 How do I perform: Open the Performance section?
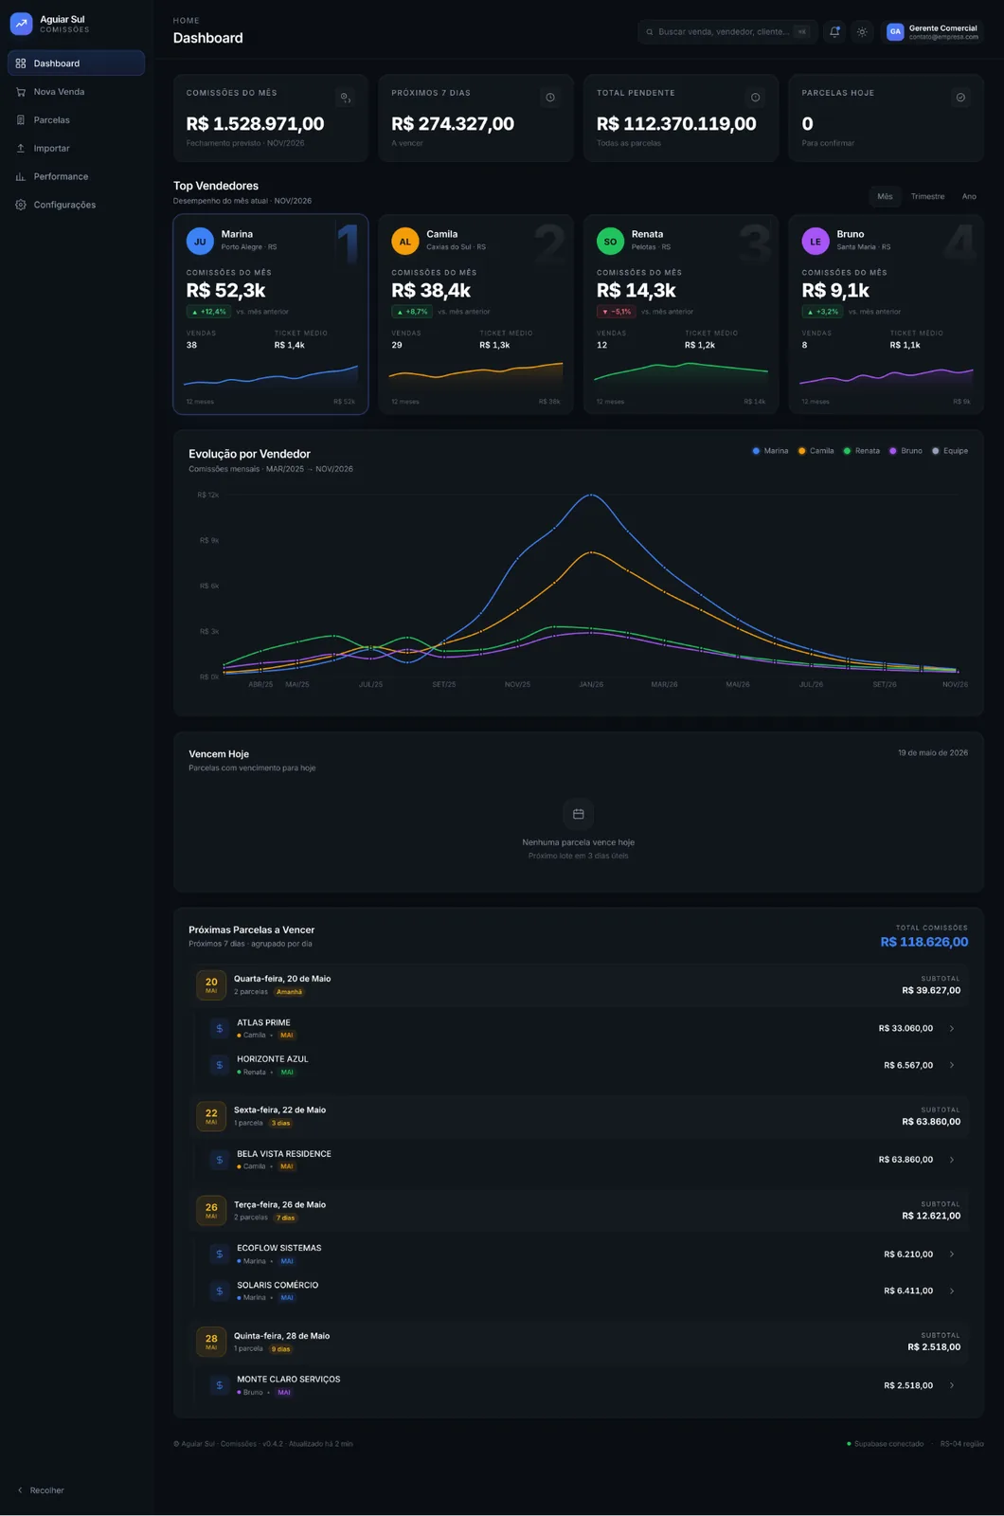coord(76,176)
